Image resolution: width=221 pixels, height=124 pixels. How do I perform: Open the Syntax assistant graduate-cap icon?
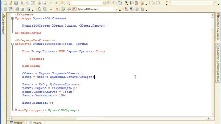126,3
